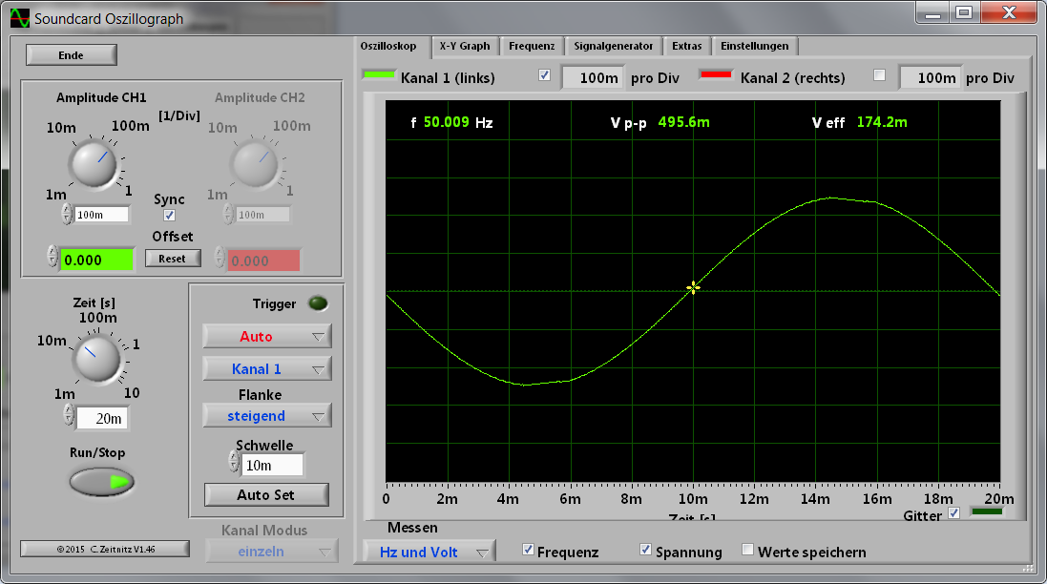This screenshot has width=1047, height=584.
Task: Click the Amplitude CH1 rotary knob
Action: point(94,163)
